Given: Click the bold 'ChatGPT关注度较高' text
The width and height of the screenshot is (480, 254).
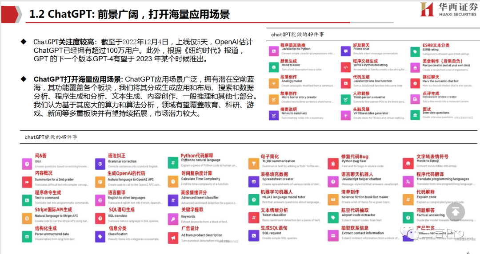Looking at the screenshot, I should click(64, 42).
